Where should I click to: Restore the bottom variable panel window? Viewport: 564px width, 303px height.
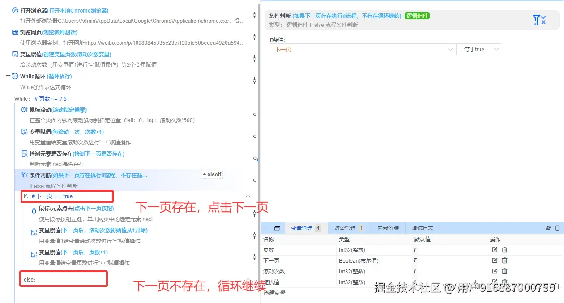tap(277, 228)
